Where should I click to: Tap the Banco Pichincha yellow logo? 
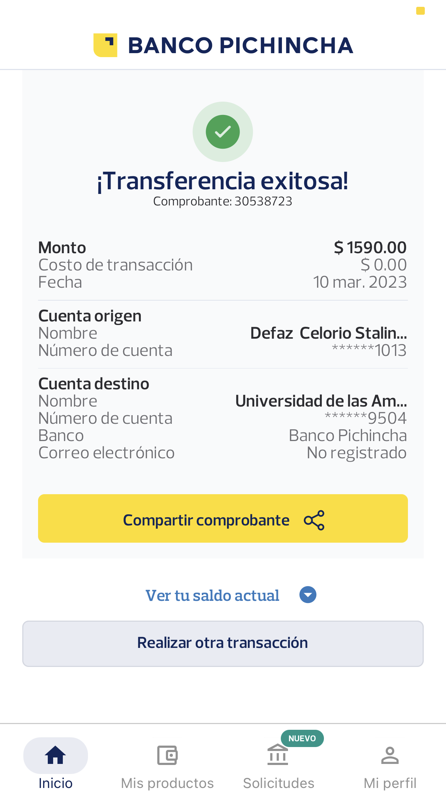pyautogui.click(x=106, y=45)
